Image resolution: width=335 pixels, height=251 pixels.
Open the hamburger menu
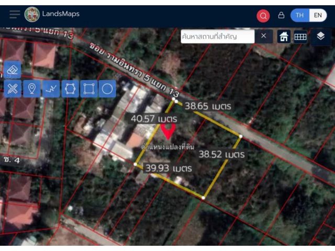point(15,14)
